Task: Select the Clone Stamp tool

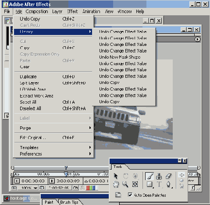Action: click(x=159, y=176)
